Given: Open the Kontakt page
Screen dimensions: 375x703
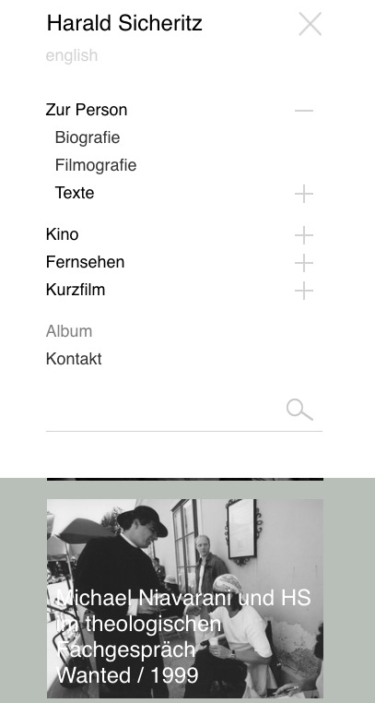Looking at the screenshot, I should pyautogui.click(x=74, y=359).
